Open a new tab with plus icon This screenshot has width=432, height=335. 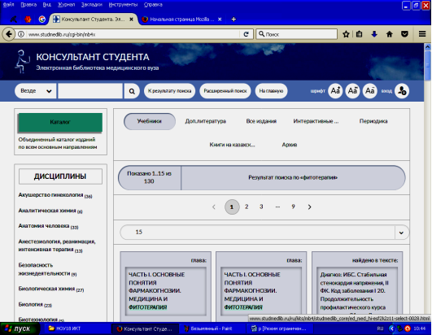pyautogui.click(x=233, y=20)
